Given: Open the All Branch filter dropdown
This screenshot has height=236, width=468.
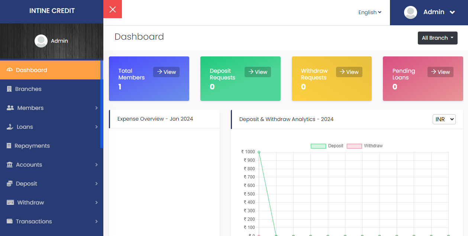Looking at the screenshot, I should click(438, 38).
